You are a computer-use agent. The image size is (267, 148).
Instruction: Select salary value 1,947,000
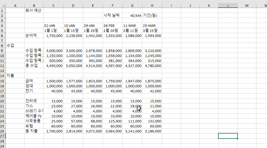click(x=132, y=81)
